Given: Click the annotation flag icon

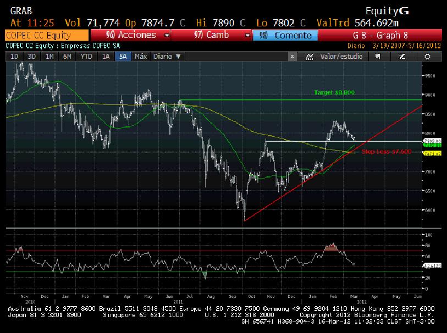Looking at the screenshot, I should tap(378, 57).
